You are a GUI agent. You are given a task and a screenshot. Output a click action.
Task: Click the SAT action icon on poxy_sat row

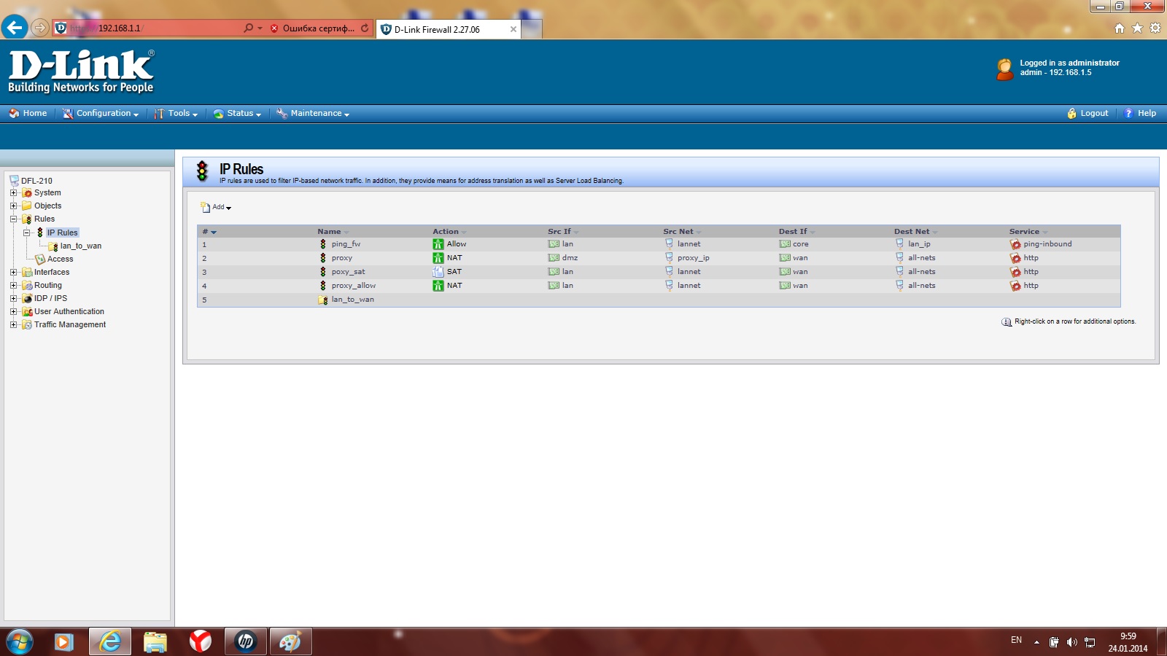click(x=438, y=272)
